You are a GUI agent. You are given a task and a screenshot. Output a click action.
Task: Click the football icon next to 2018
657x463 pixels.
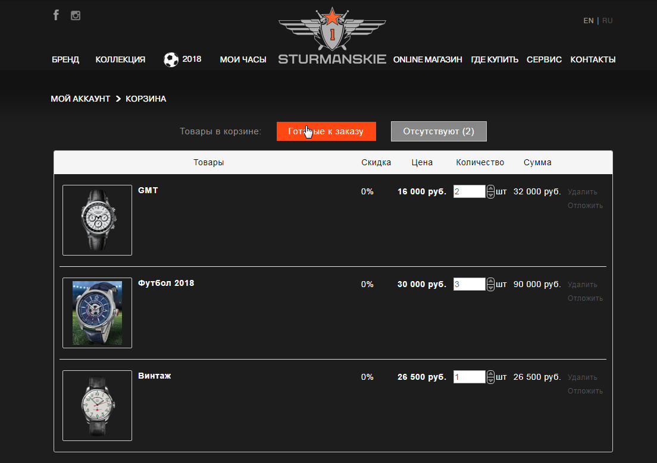click(171, 59)
